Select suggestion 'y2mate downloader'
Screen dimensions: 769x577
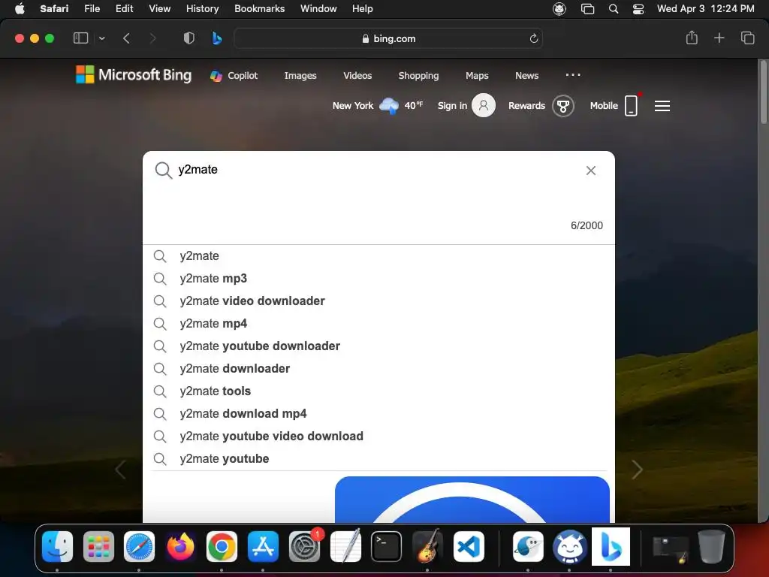point(378,368)
